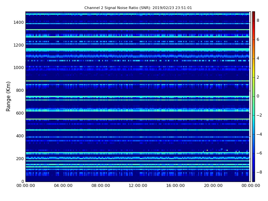Select the 1000 y-axis tick label
The image size is (268, 201).
18,68
